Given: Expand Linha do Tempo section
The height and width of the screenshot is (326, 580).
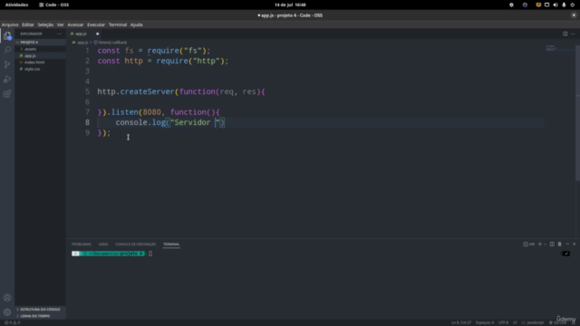Looking at the screenshot, I should tap(40, 316).
